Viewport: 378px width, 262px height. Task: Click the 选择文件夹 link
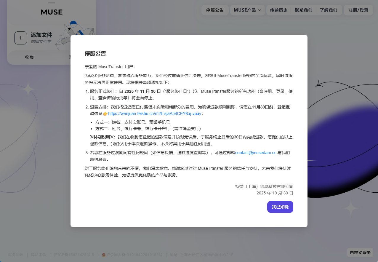point(41,42)
